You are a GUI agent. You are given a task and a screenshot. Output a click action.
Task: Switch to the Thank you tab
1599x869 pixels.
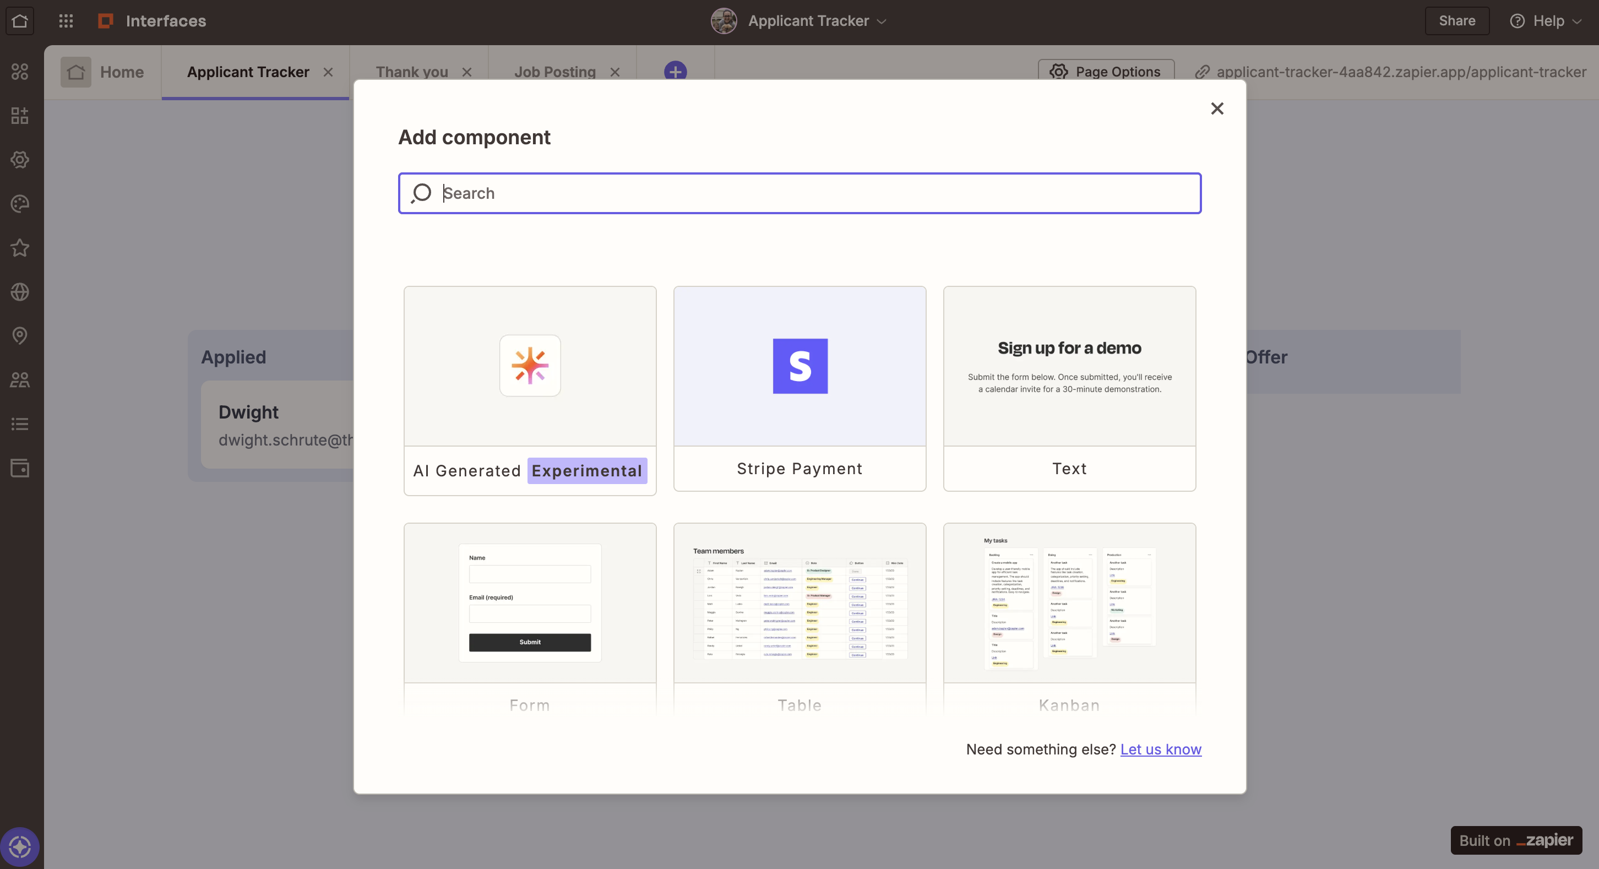412,72
